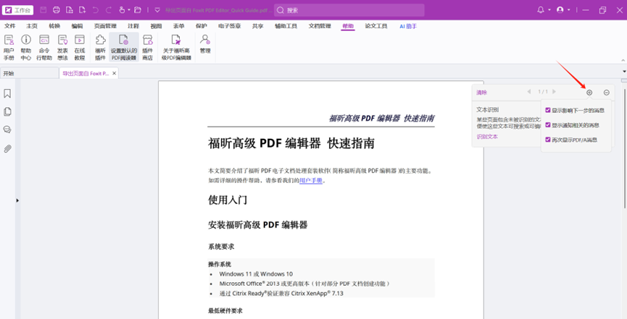The width and height of the screenshot is (627, 319).
Task: Switch to the 保护 ribbon tab
Action: coord(201,26)
